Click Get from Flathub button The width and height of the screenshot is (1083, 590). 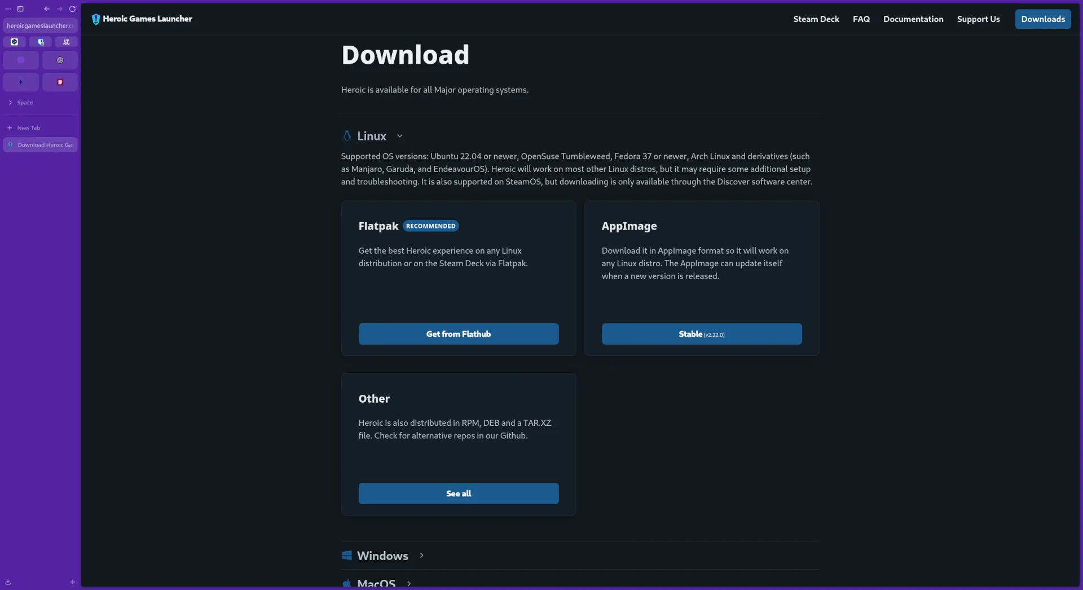459,334
